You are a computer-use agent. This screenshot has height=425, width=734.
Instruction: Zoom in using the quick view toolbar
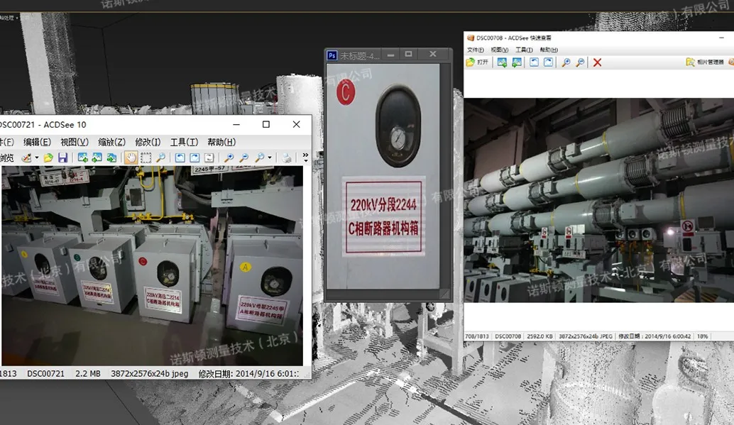(x=566, y=62)
